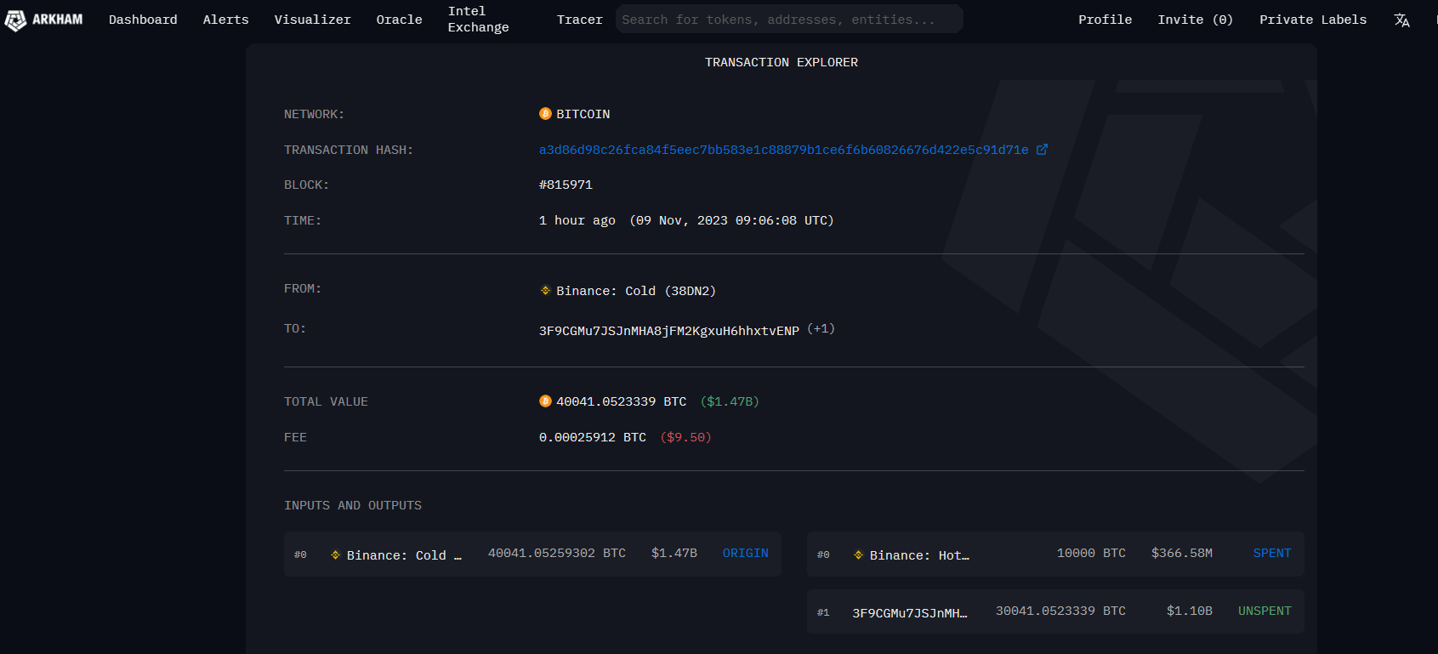The image size is (1438, 654).
Task: Click the ORIGIN link on input #0
Action: (745, 554)
